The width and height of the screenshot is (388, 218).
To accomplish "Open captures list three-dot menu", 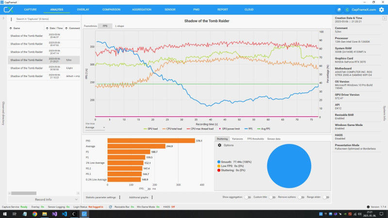I will pos(11,19).
